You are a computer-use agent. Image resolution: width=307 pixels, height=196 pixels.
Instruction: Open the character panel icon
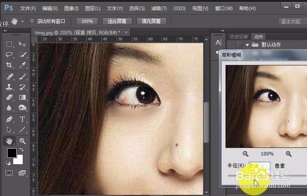[x=218, y=42]
